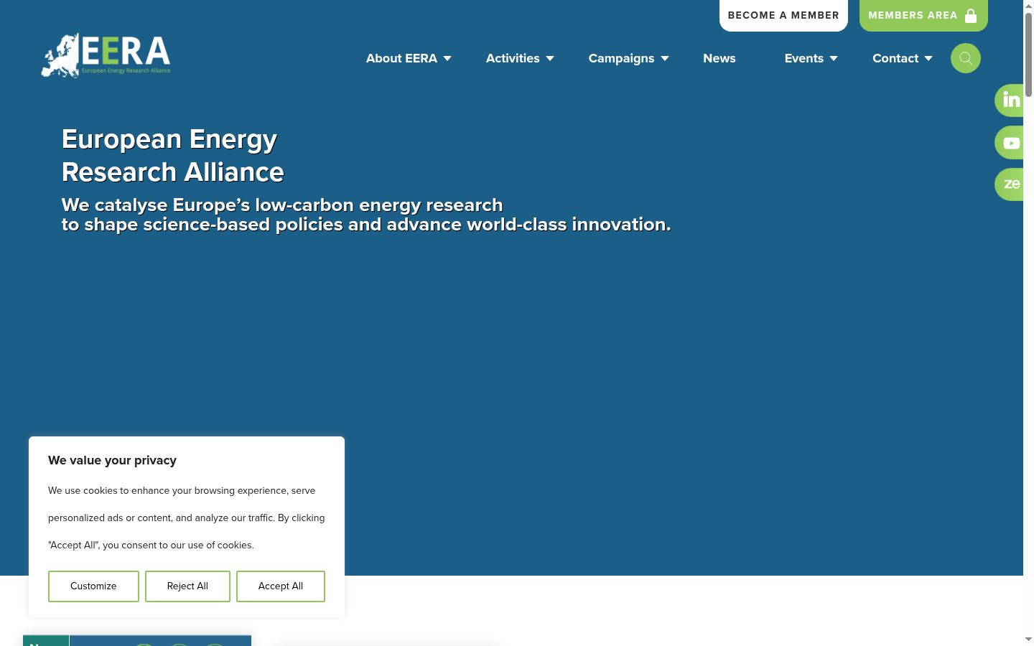Customize cookie preferences
The height and width of the screenshot is (646, 1034).
point(93,586)
